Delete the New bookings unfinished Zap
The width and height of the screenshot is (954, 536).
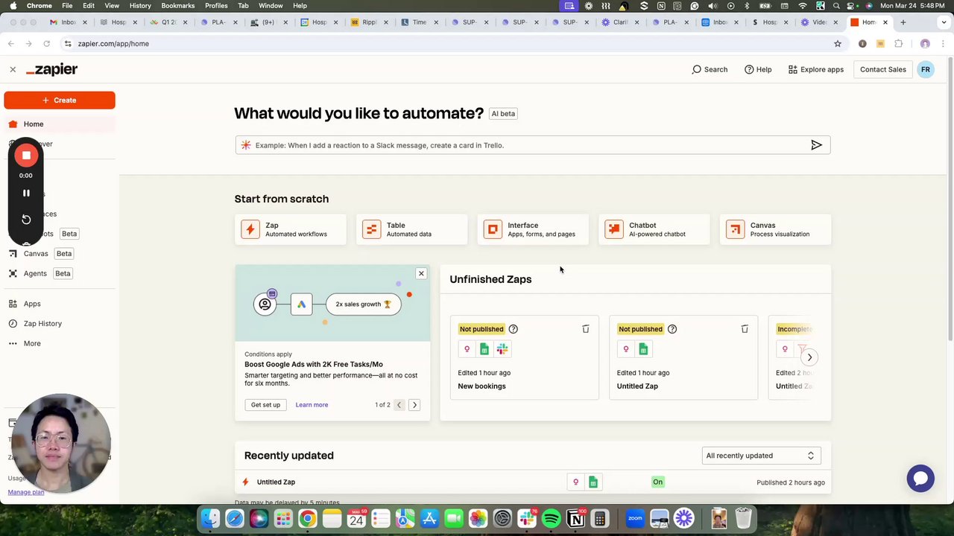coord(585,329)
